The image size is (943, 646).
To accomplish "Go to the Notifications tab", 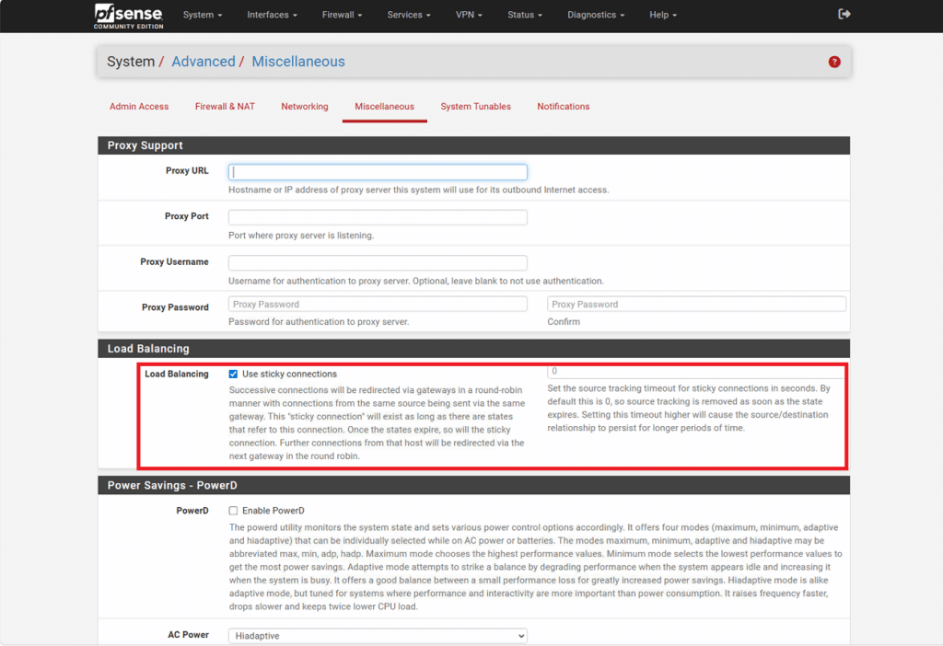I will pos(564,107).
